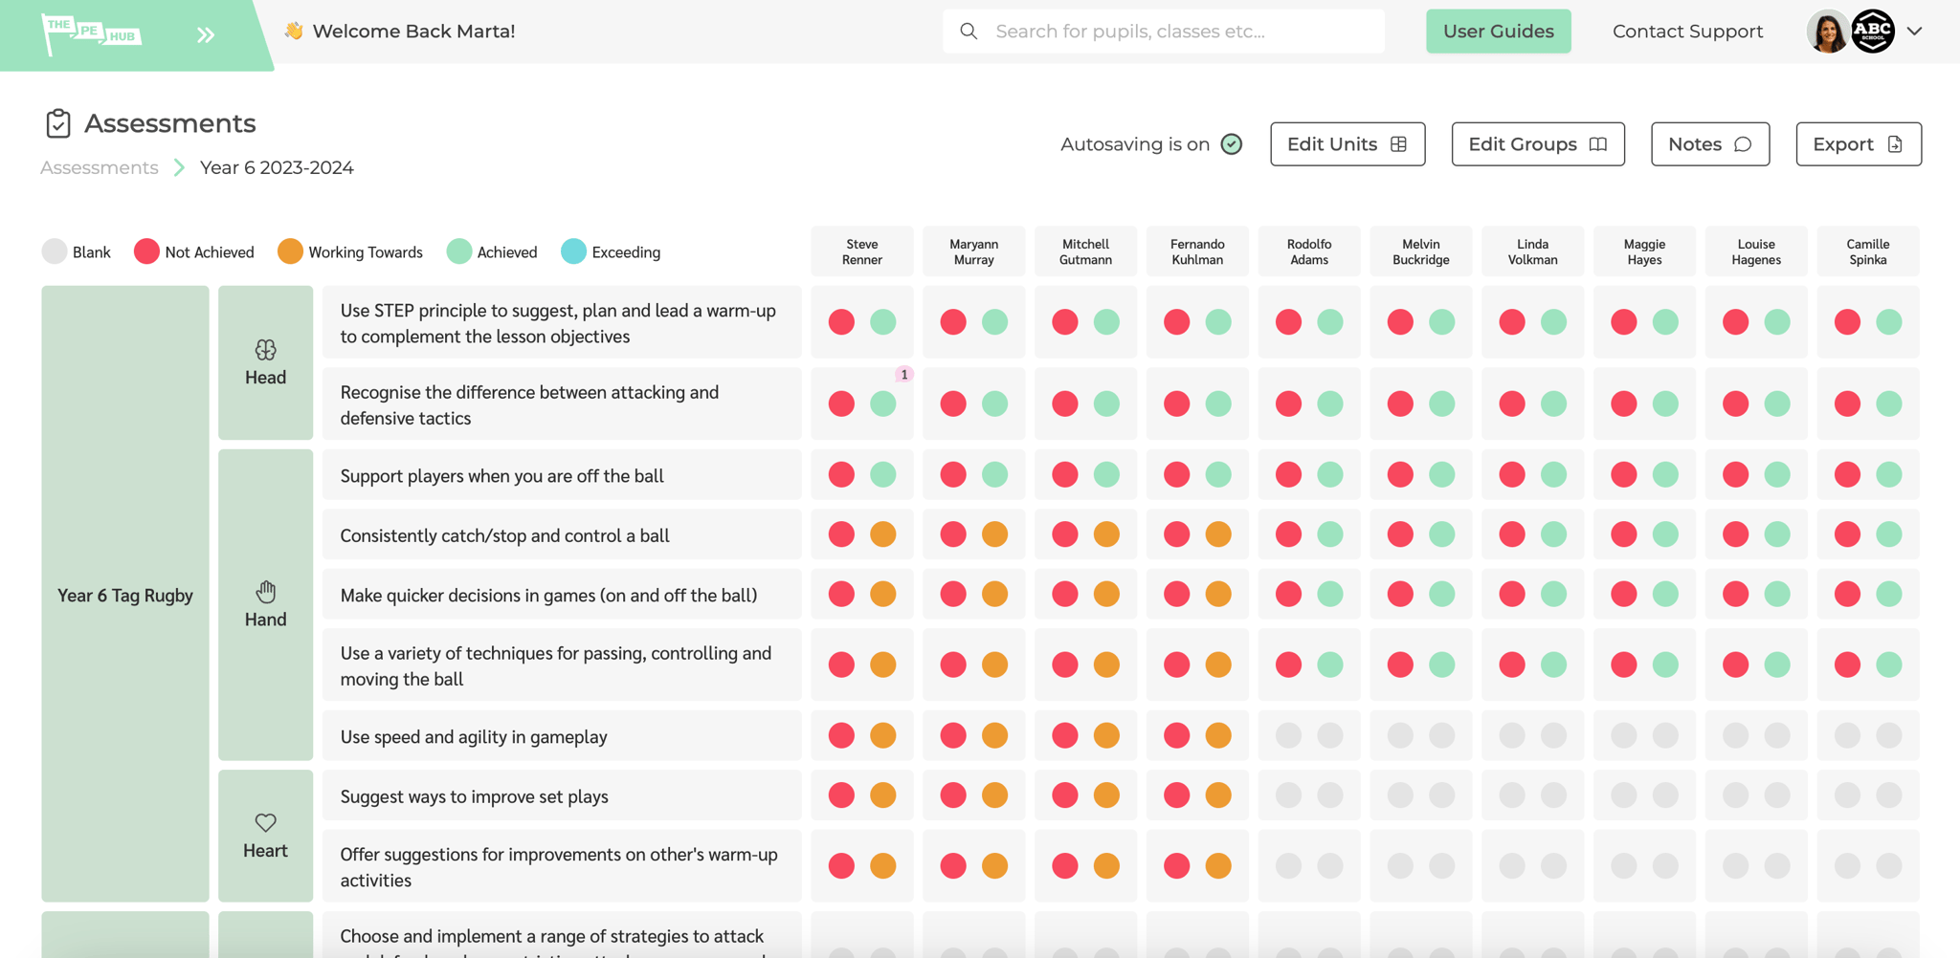Screen dimensions: 1960x958
Task: Click the Head brain icon in the sidebar
Action: (x=265, y=349)
